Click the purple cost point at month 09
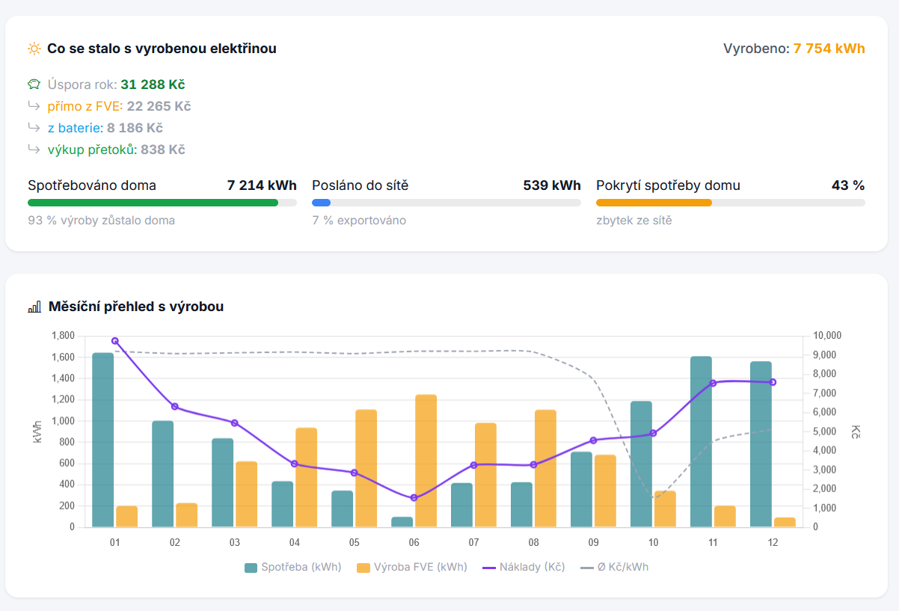This screenshot has width=899, height=611. pyautogui.click(x=593, y=440)
